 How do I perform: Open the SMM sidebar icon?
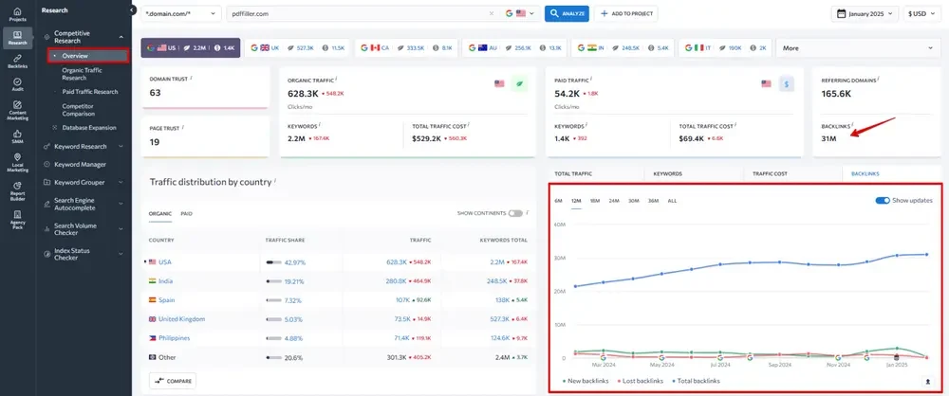[17, 136]
